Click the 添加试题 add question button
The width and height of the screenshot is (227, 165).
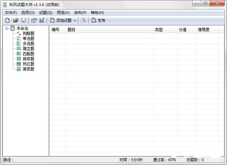[x=61, y=20]
